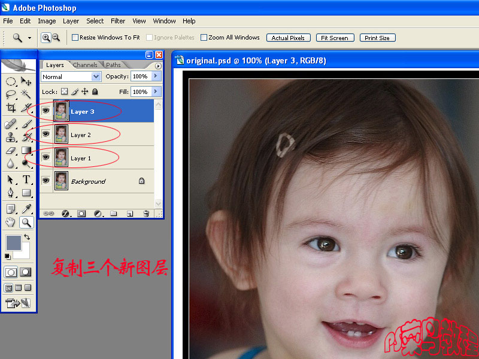The width and height of the screenshot is (479, 359).
Task: Select the Hand tool
Action: point(11,222)
